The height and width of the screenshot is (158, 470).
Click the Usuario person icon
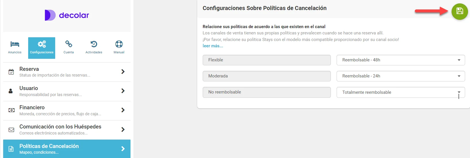pyautogui.click(x=11, y=91)
